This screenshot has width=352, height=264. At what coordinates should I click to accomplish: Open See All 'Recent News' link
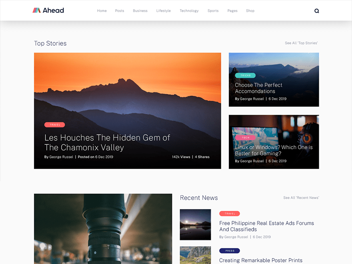coord(301,198)
